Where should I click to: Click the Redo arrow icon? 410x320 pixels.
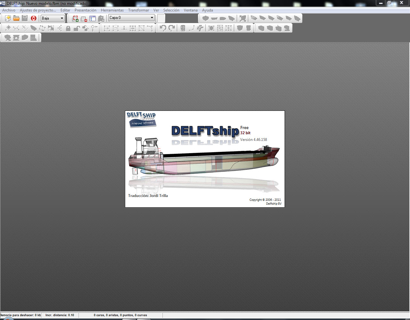point(172,28)
